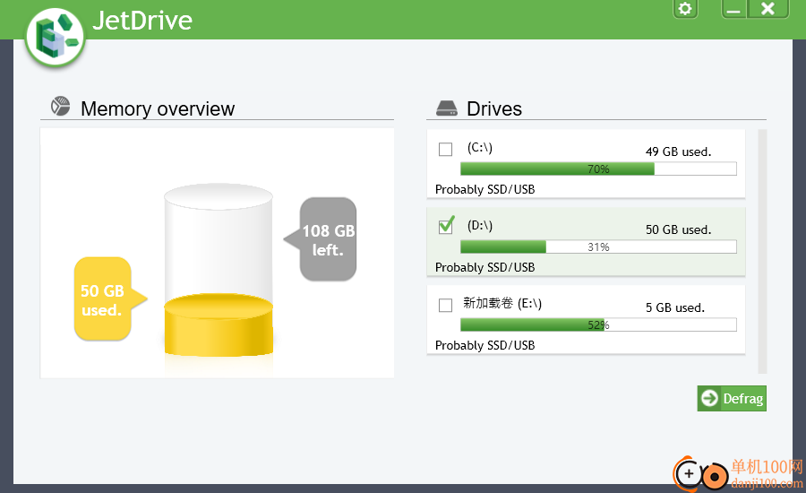Click the JetDrive title text

tap(141, 21)
